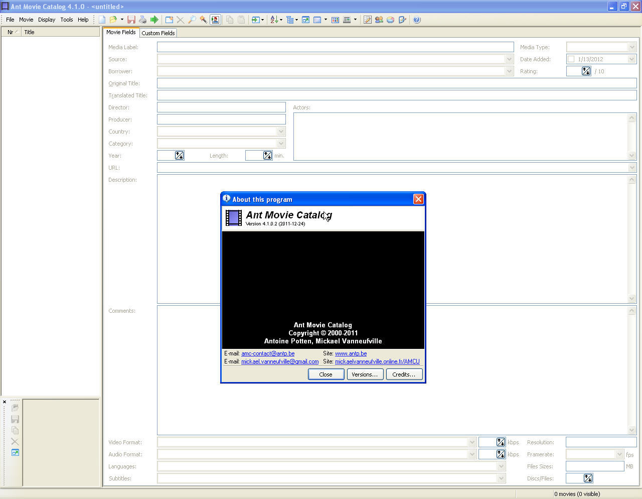This screenshot has width=642, height=499.
Task: Click the Print icon in toolbar
Action: (143, 20)
